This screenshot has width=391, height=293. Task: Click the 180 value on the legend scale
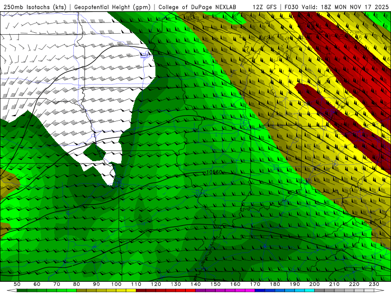(275, 284)
